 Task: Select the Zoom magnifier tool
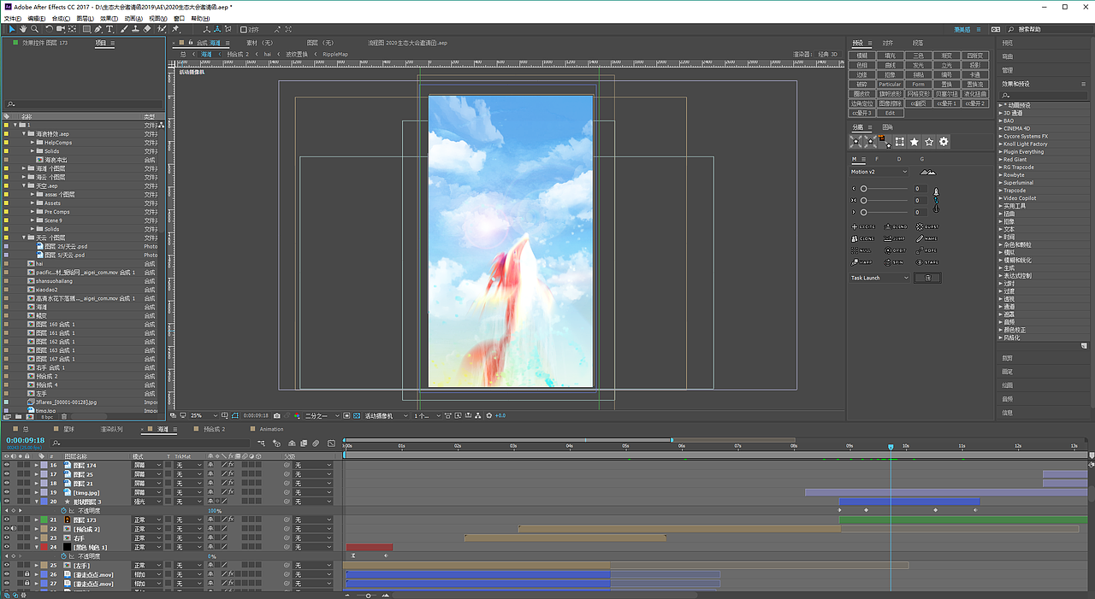coord(34,29)
